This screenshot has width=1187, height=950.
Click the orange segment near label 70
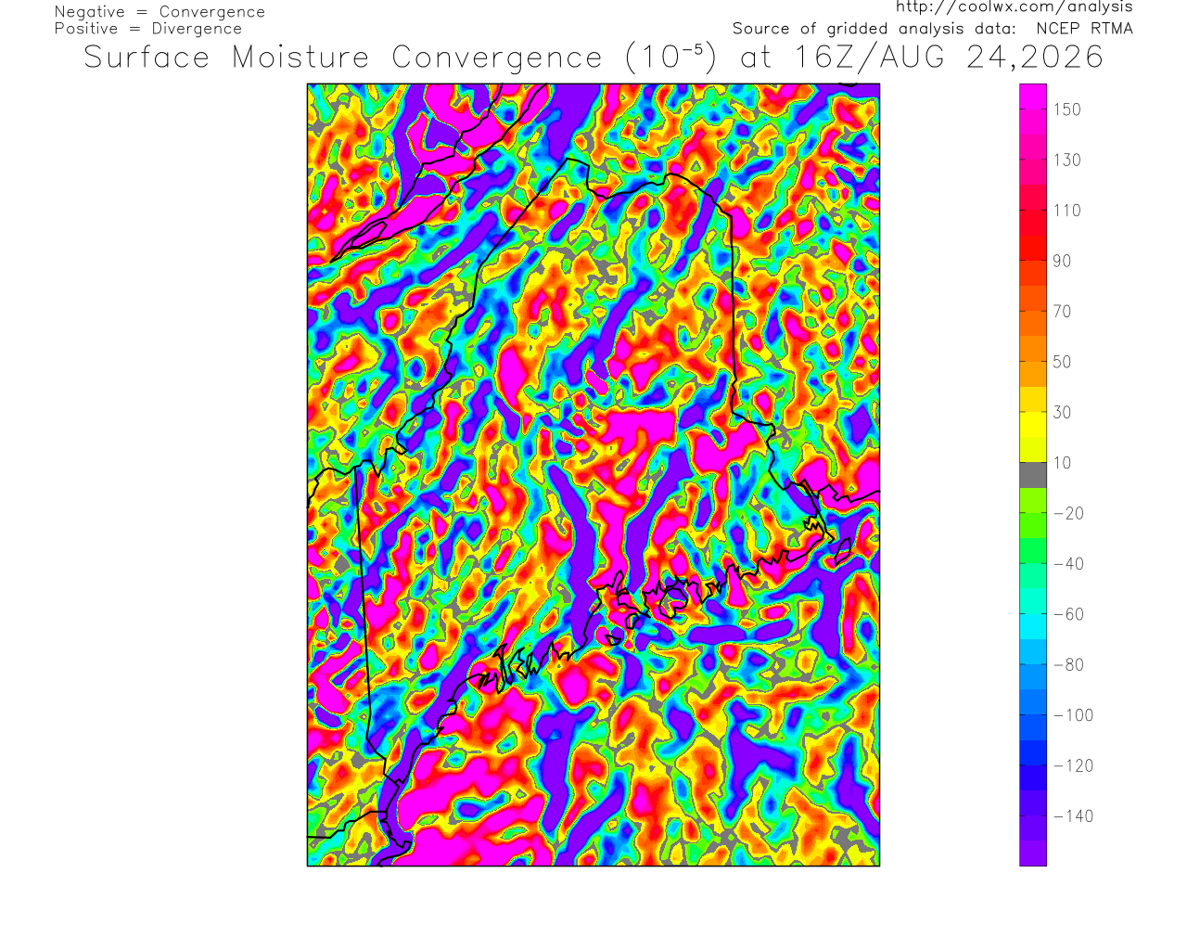point(1033,324)
